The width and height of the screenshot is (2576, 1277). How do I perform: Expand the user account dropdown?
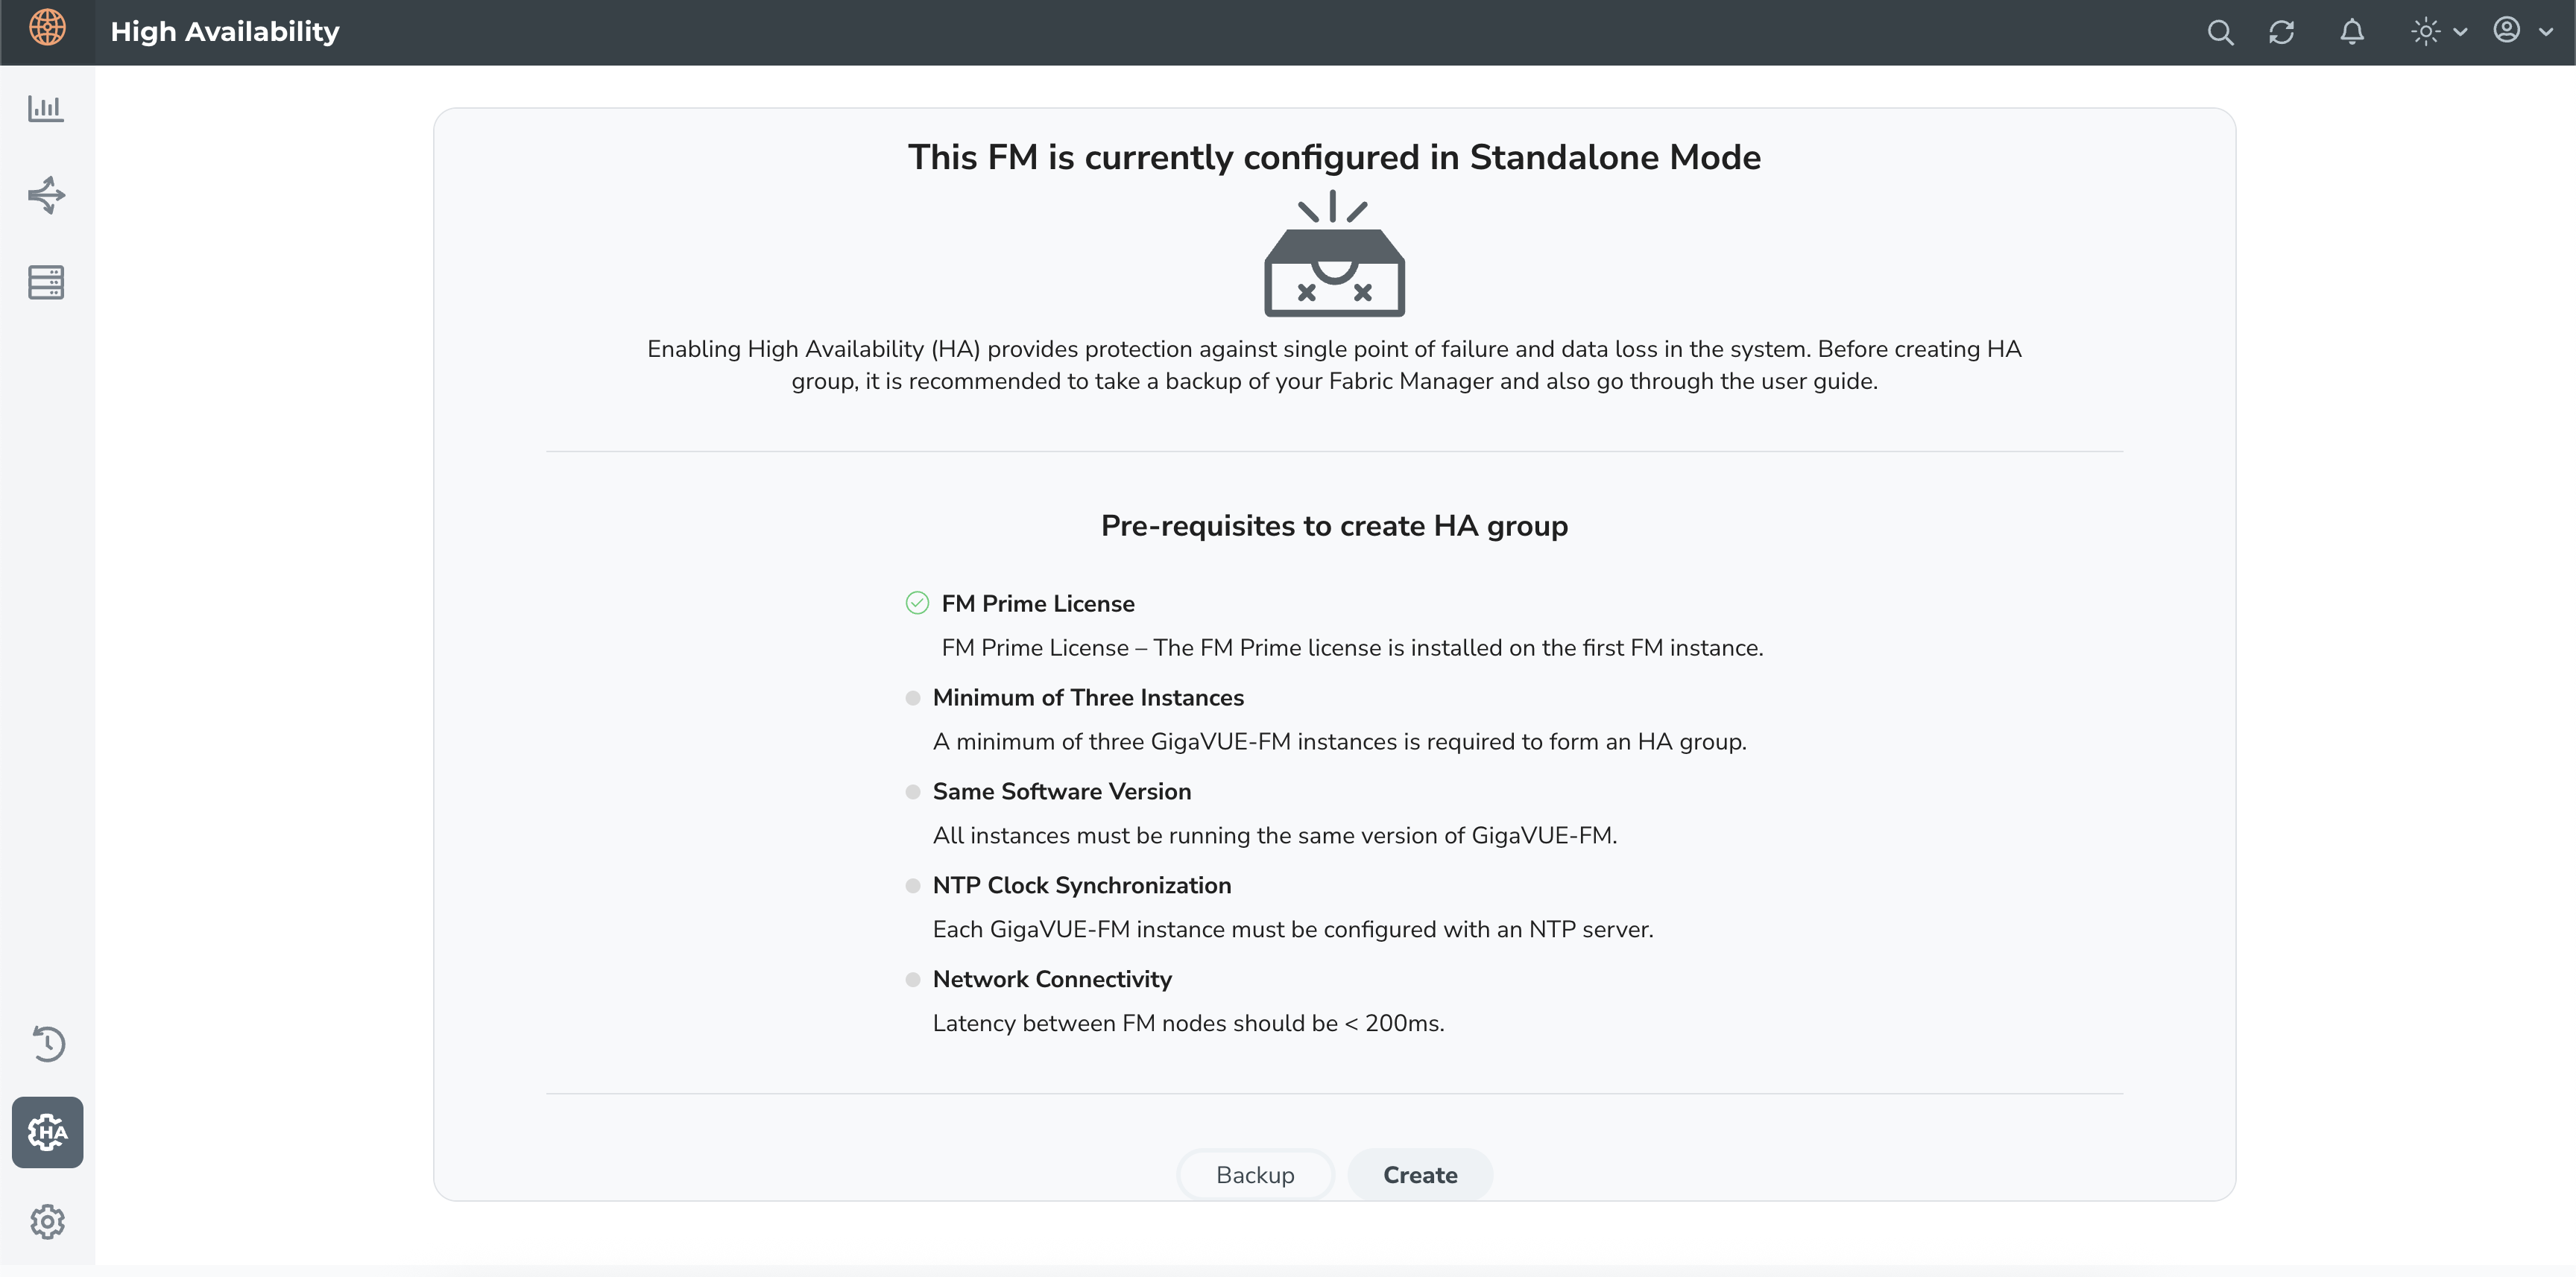click(2522, 31)
